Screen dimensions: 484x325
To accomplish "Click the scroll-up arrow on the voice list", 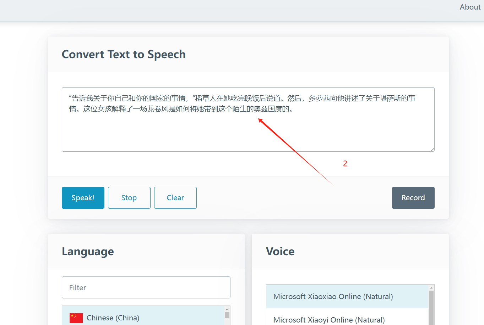I will point(430,288).
